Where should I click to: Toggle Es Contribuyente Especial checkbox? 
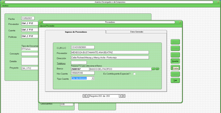click(x=134, y=74)
